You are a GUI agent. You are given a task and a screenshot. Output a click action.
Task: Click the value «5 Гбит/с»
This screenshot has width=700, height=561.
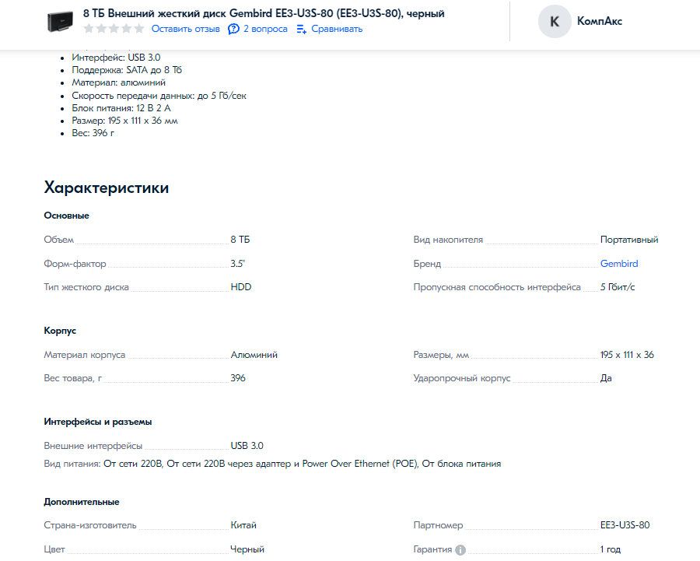click(x=618, y=287)
